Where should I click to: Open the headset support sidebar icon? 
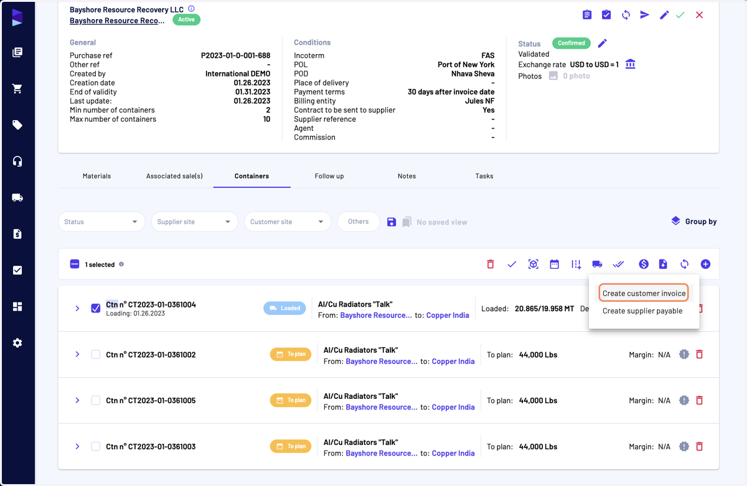click(x=17, y=162)
